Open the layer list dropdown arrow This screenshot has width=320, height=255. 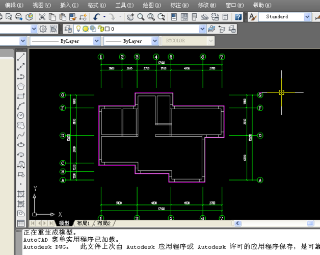[202, 29]
